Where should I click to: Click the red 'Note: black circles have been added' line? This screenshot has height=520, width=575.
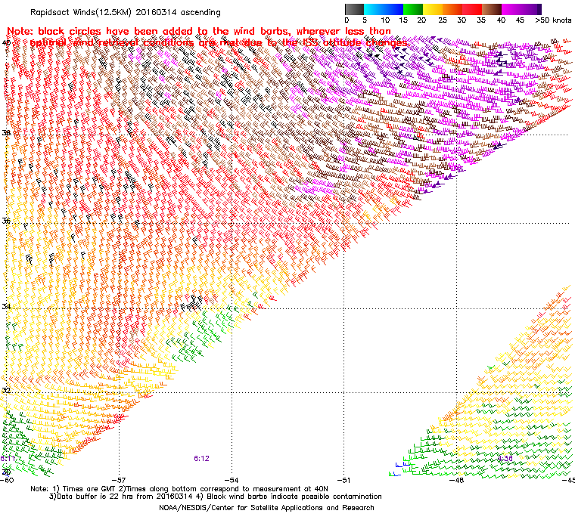[x=199, y=31]
